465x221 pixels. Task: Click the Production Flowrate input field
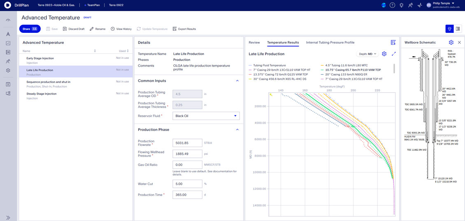(187, 143)
